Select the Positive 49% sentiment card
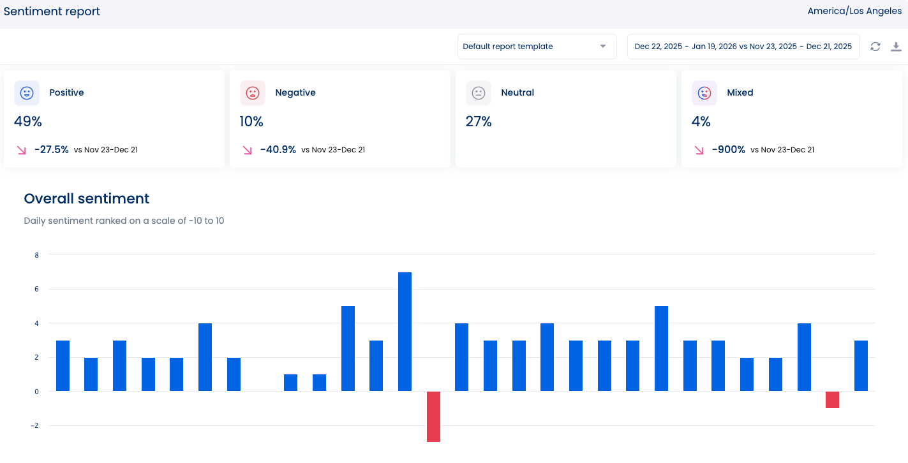This screenshot has width=908, height=463. point(114,119)
